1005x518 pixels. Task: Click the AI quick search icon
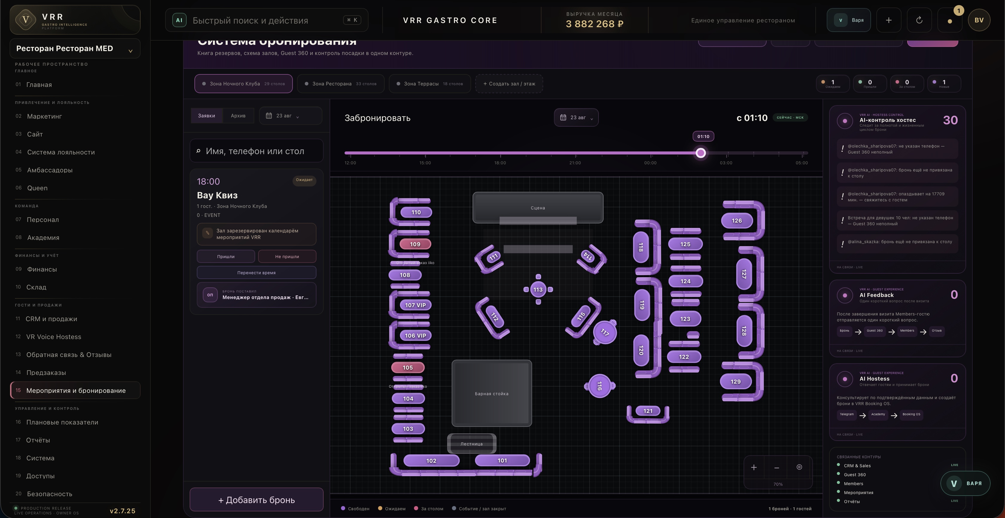(179, 20)
